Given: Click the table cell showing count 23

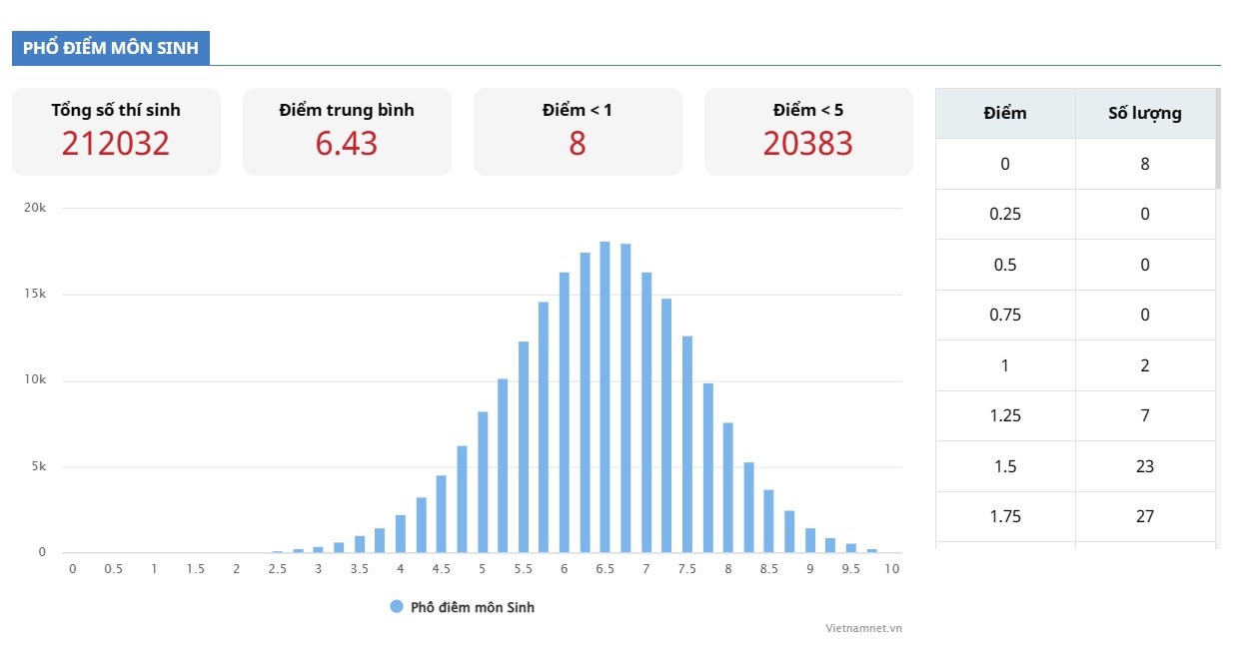Looking at the screenshot, I should pyautogui.click(x=1145, y=466).
